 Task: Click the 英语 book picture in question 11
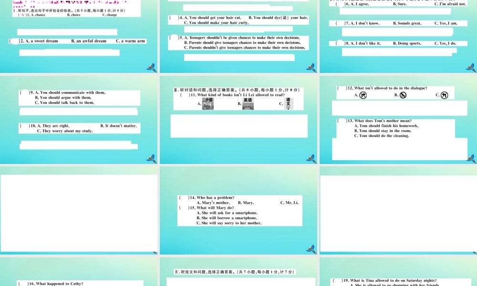click(248, 103)
